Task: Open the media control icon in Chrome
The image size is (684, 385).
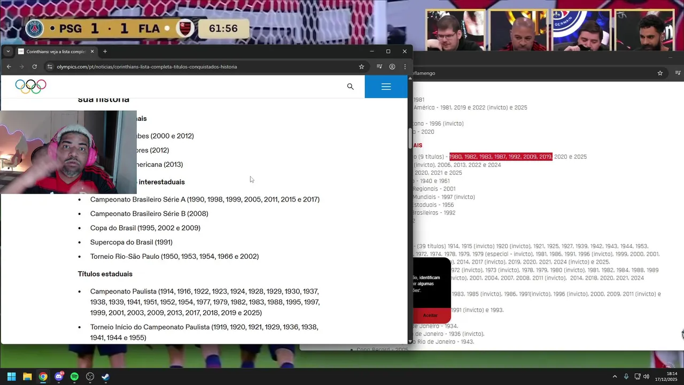Action: [379, 67]
